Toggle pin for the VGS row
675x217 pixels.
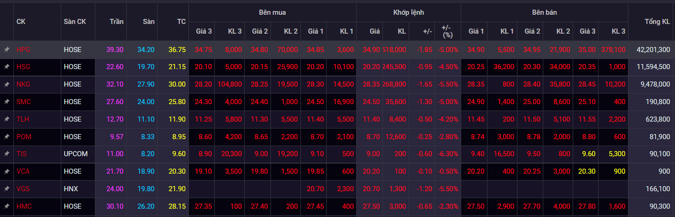click(7, 189)
